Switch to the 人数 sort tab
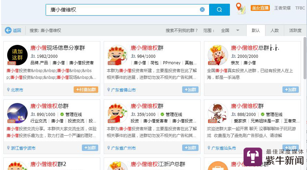 (x=275, y=31)
